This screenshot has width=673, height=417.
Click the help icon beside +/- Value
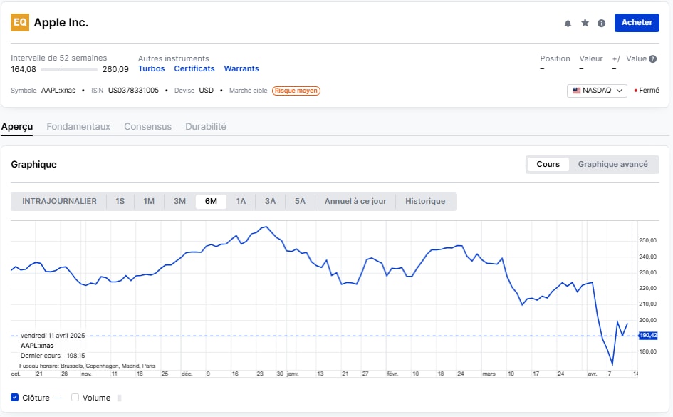653,59
